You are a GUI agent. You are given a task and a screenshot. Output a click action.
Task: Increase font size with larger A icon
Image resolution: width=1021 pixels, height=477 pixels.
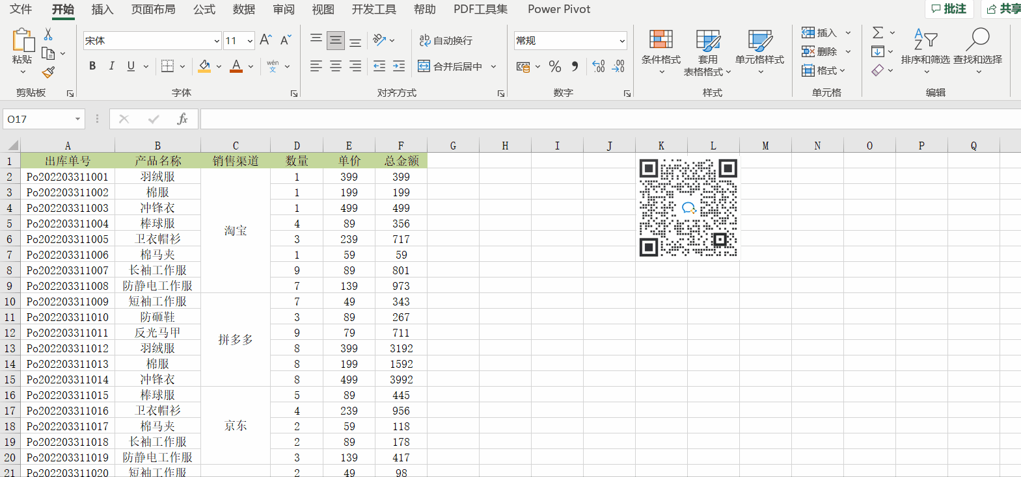click(265, 40)
